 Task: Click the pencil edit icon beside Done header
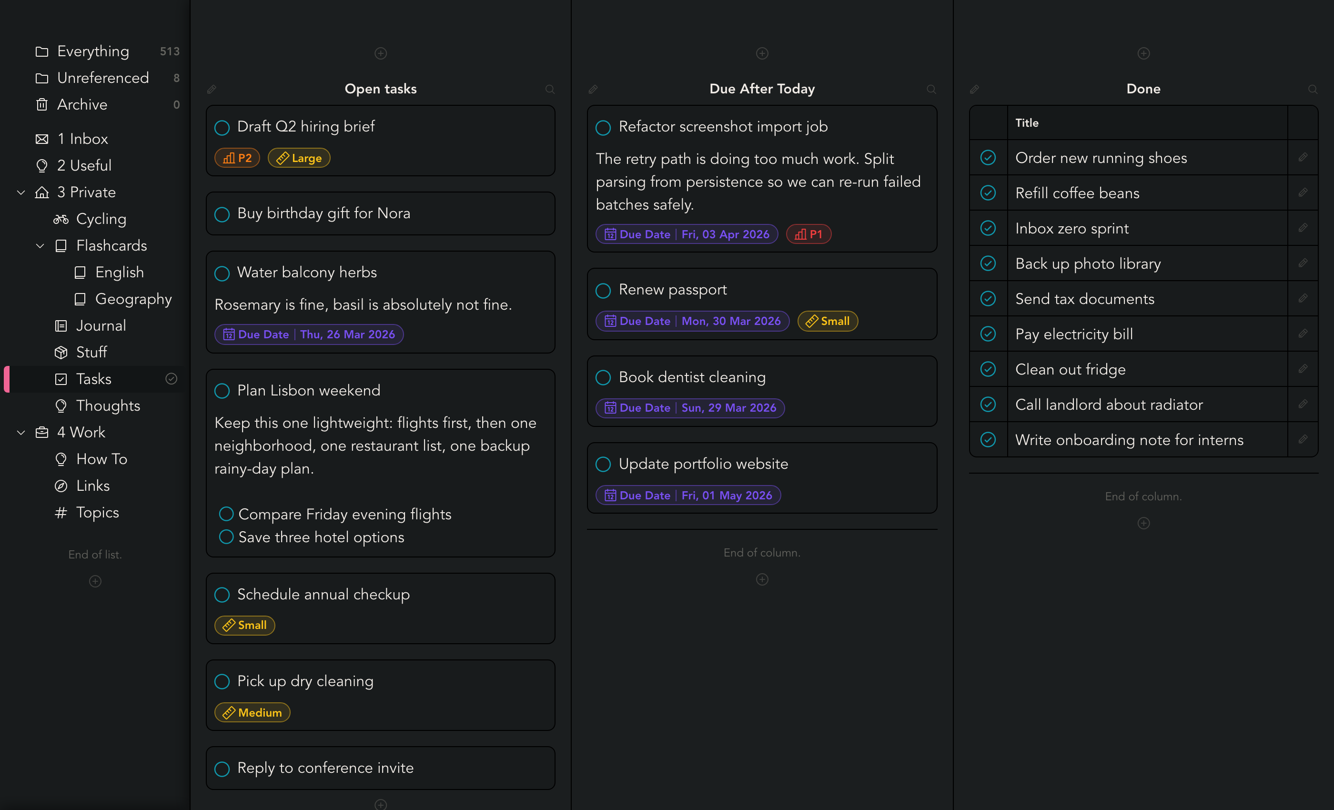tap(974, 89)
